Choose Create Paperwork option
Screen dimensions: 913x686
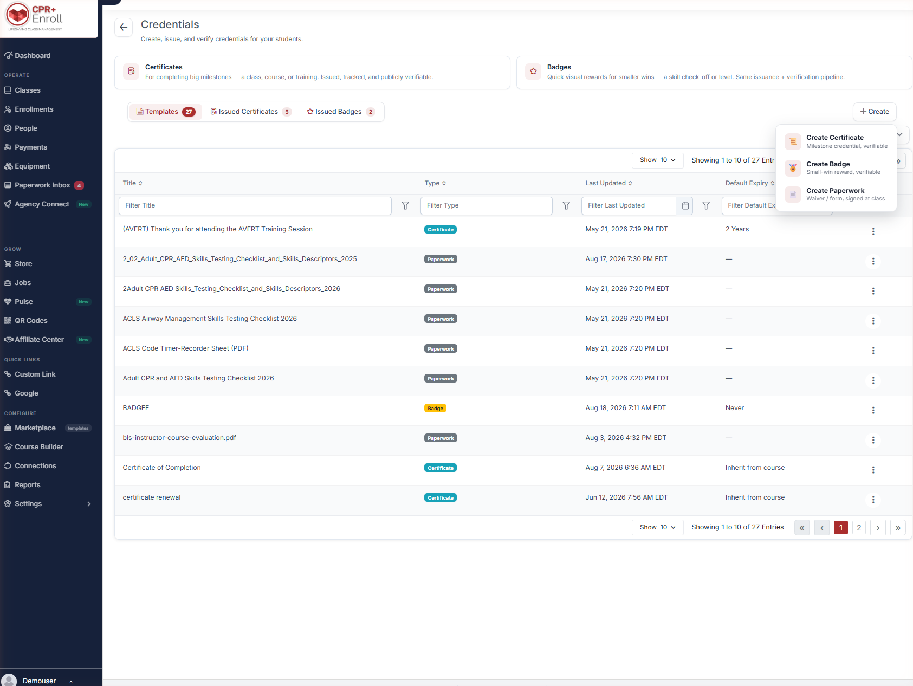pos(836,195)
